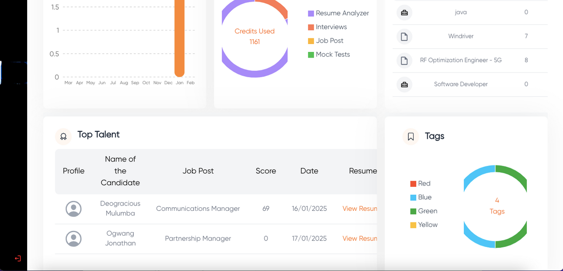563x271 pixels.
Task: View resume for Ogwang Jonathan
Action: coord(359,238)
